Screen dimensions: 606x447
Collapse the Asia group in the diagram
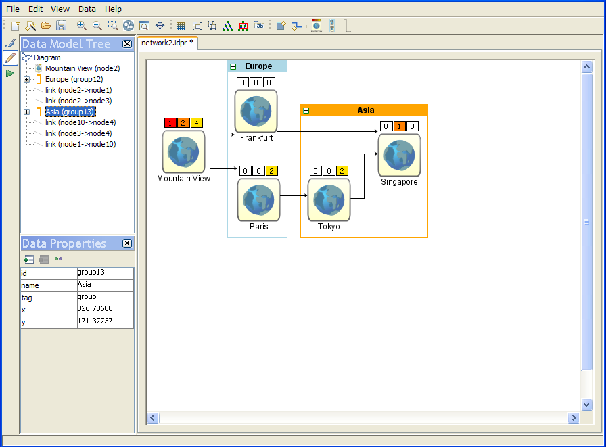point(306,111)
